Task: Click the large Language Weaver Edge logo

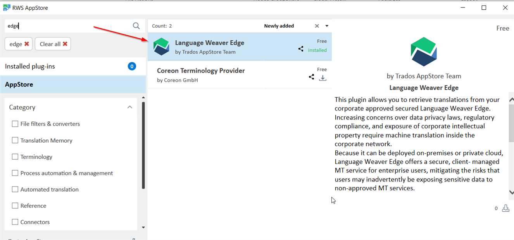Action: 424,52
